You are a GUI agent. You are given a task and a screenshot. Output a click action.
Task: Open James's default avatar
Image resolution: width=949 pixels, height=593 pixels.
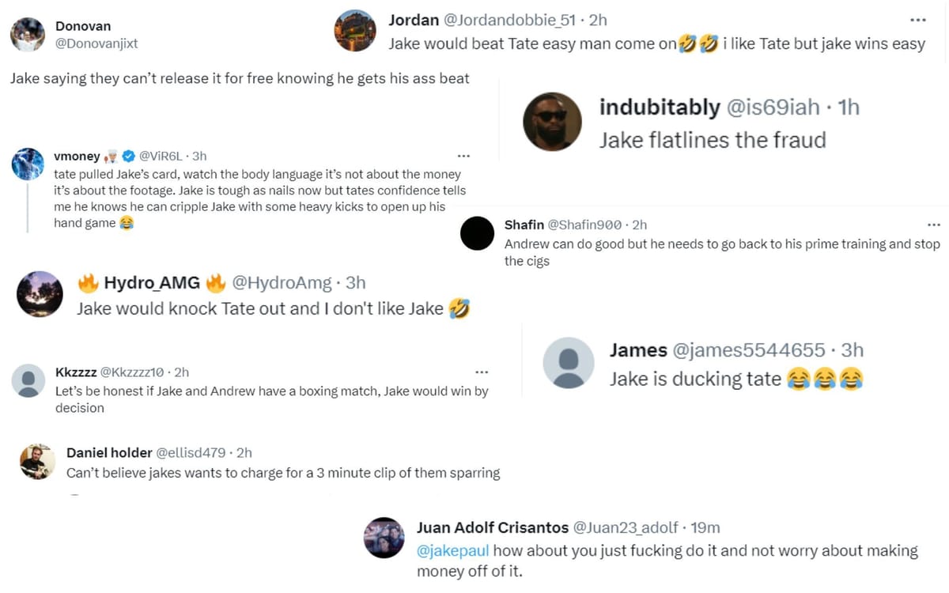tap(568, 363)
